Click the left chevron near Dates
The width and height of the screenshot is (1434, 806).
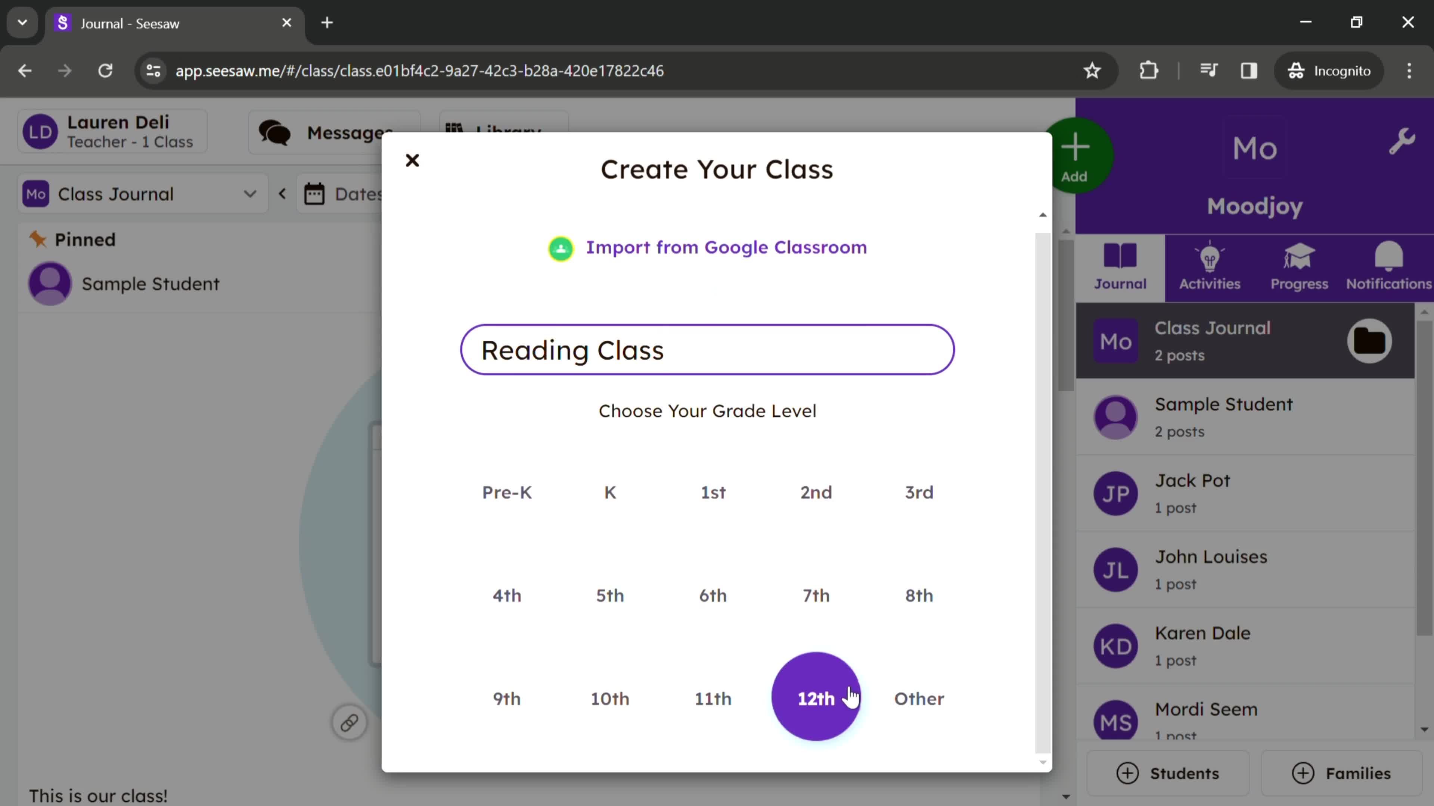coord(283,195)
